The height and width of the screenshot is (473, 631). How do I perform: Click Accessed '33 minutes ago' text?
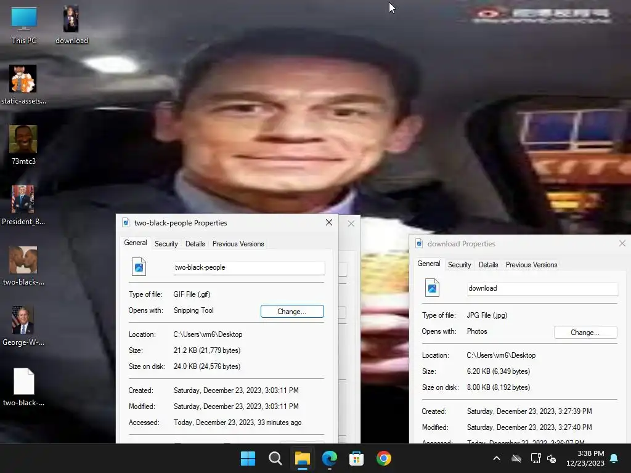[237, 422]
